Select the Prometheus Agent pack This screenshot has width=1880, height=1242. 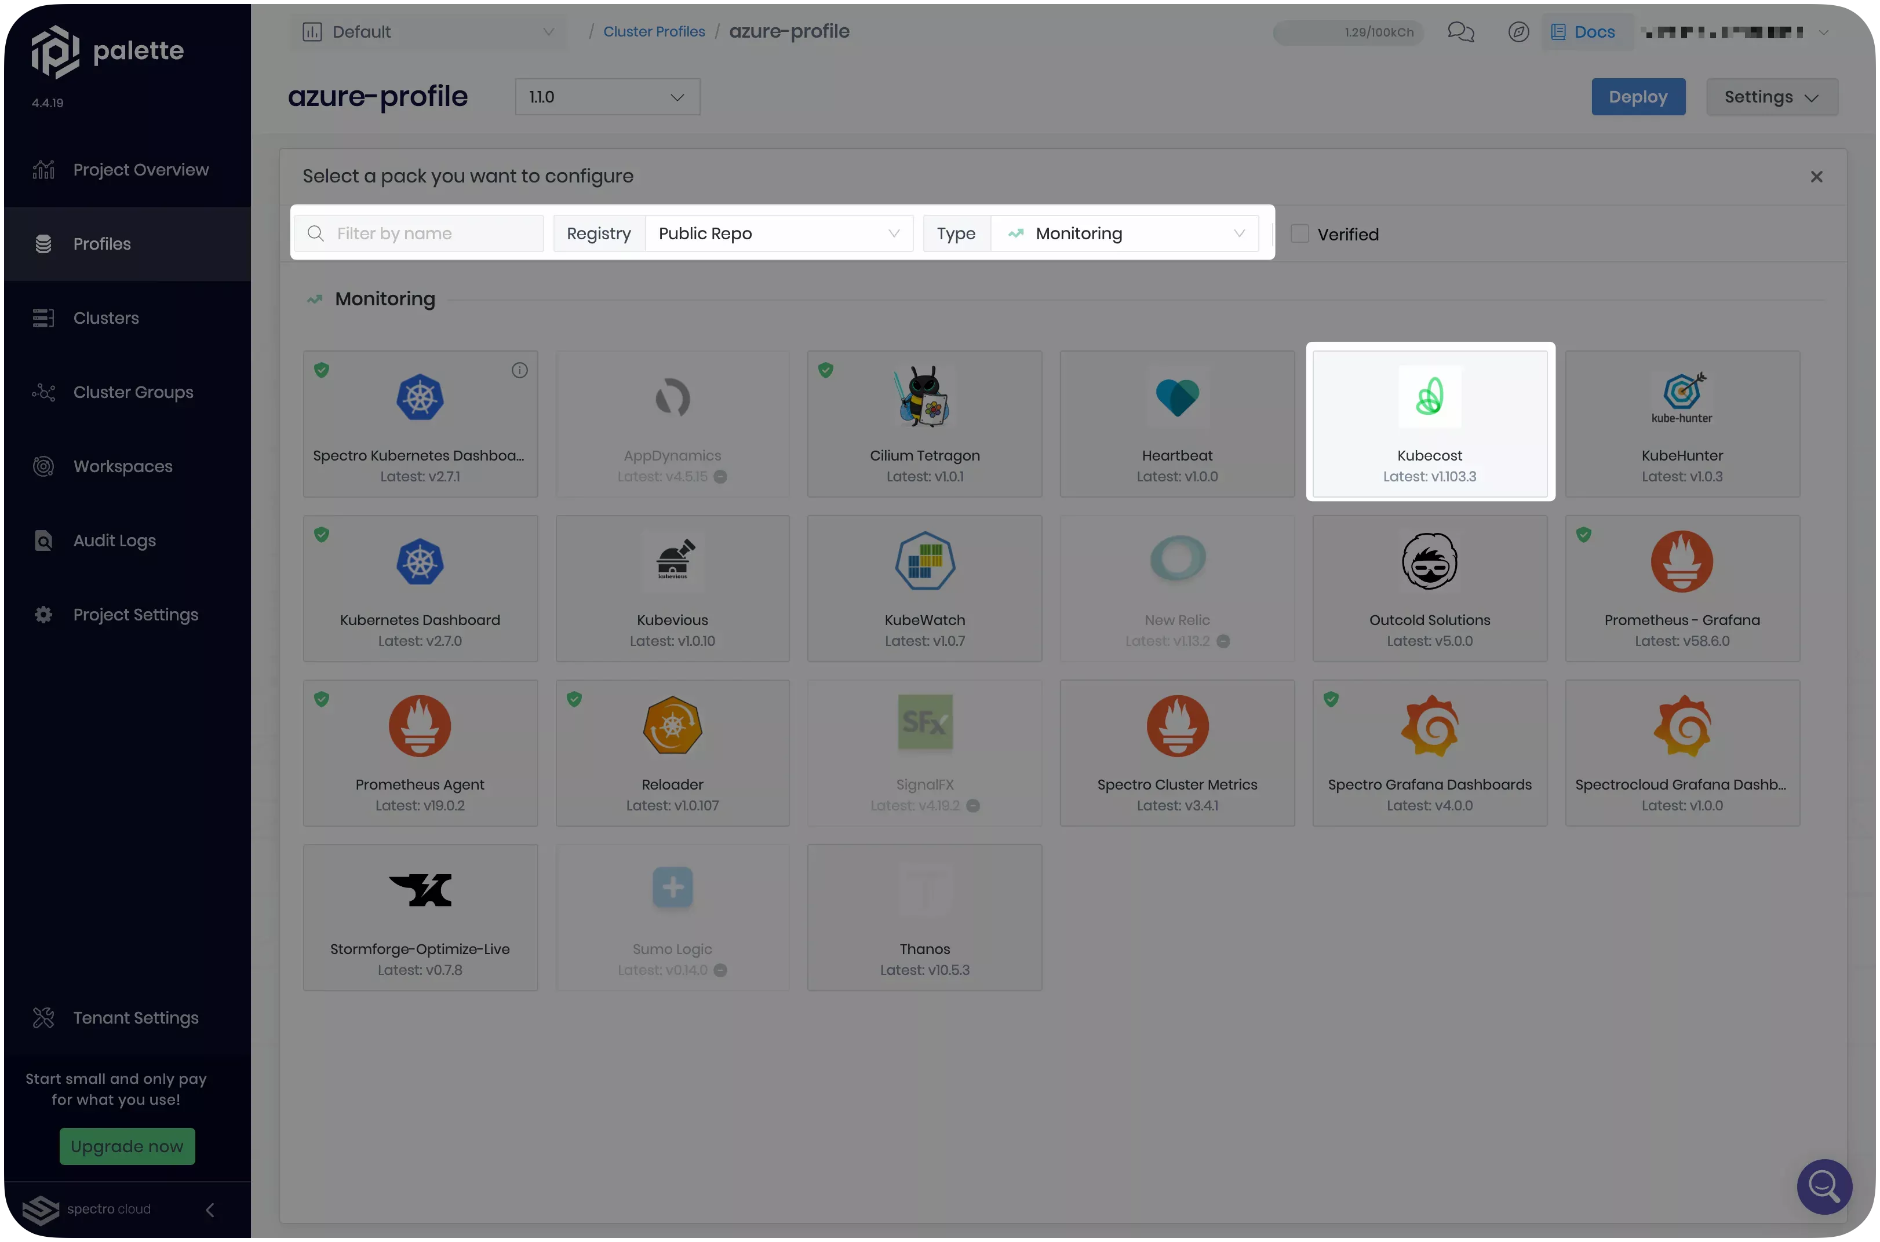420,752
